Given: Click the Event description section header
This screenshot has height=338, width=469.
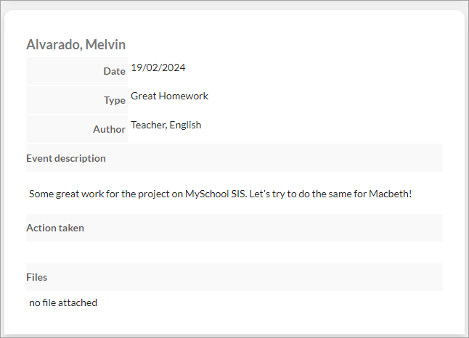Looking at the screenshot, I should point(234,158).
